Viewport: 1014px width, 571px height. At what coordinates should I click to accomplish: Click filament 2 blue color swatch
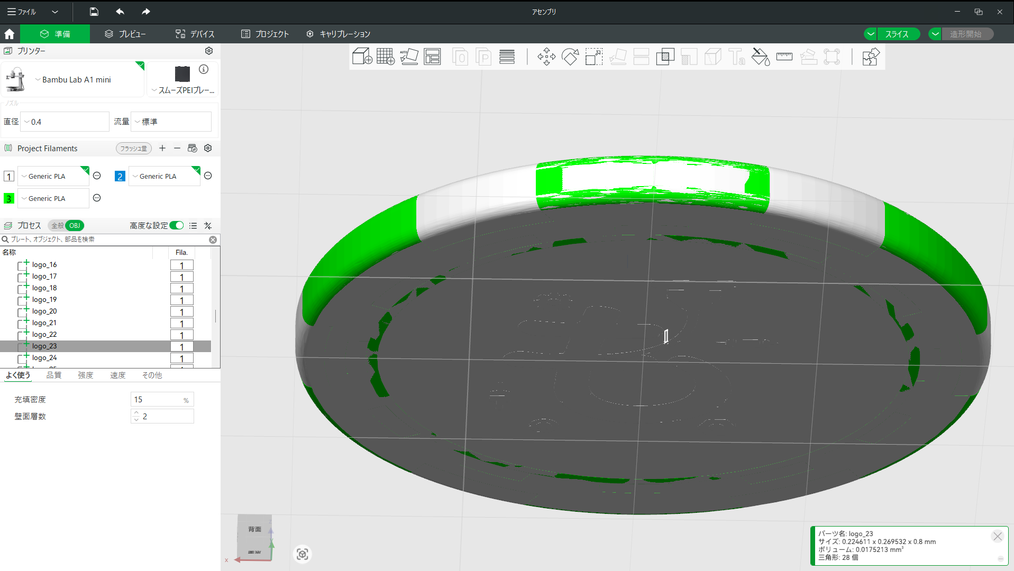120,176
